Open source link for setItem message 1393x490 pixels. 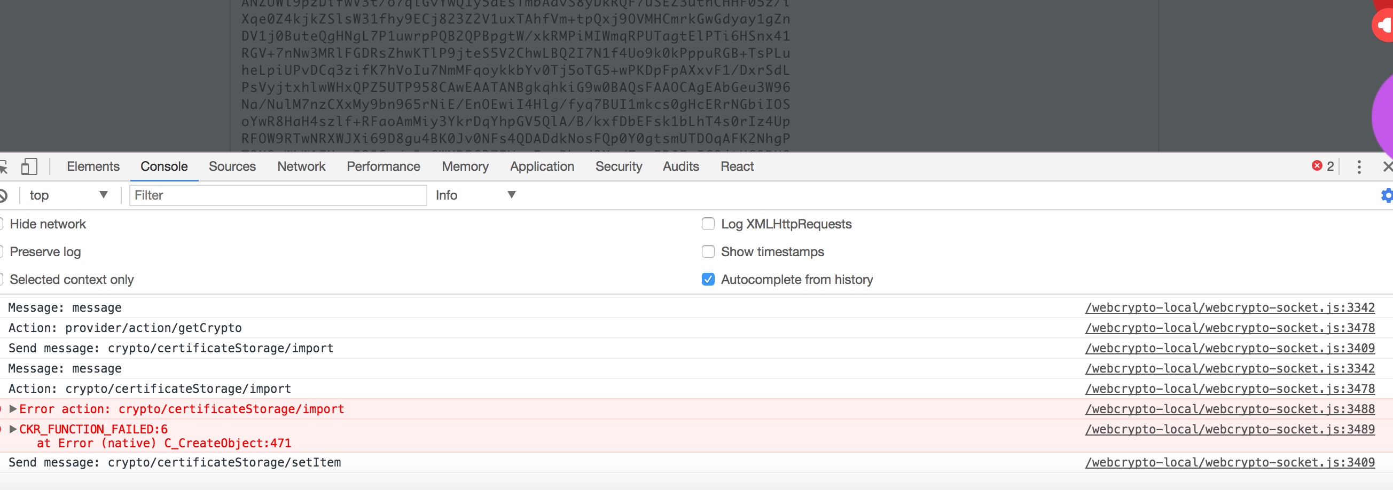pyautogui.click(x=1230, y=462)
